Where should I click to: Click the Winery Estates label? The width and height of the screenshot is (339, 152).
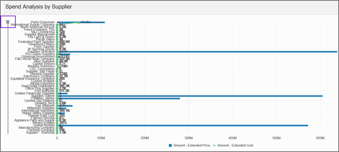(44, 123)
